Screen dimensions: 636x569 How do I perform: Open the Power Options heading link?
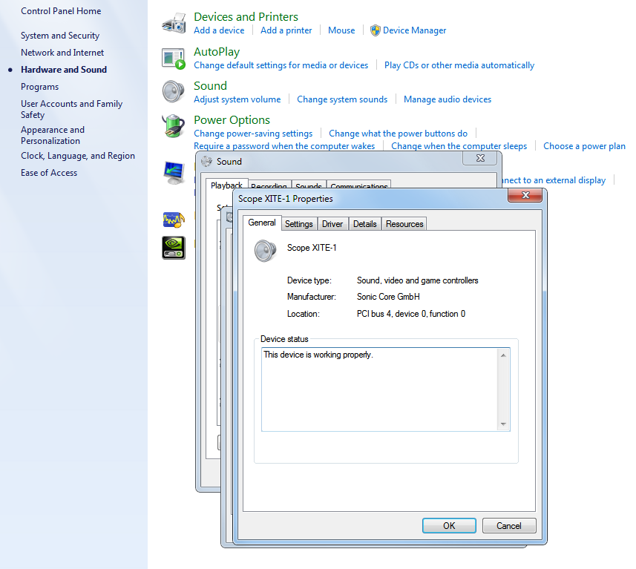point(232,120)
